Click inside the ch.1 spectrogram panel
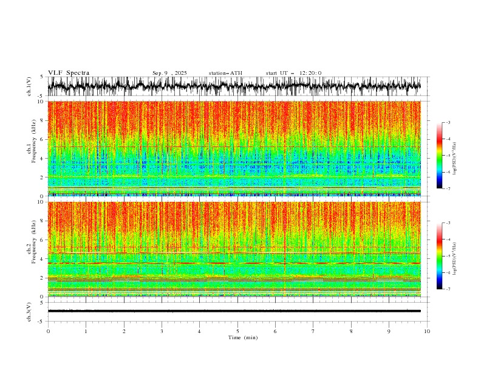481x372 pixels. (x=234, y=148)
